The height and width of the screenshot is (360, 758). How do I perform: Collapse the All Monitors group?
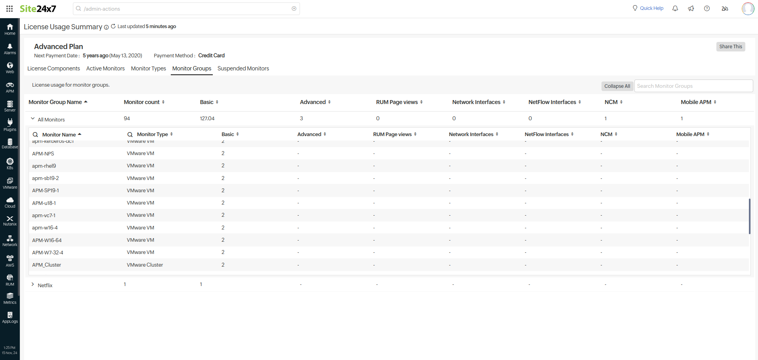[x=32, y=119]
